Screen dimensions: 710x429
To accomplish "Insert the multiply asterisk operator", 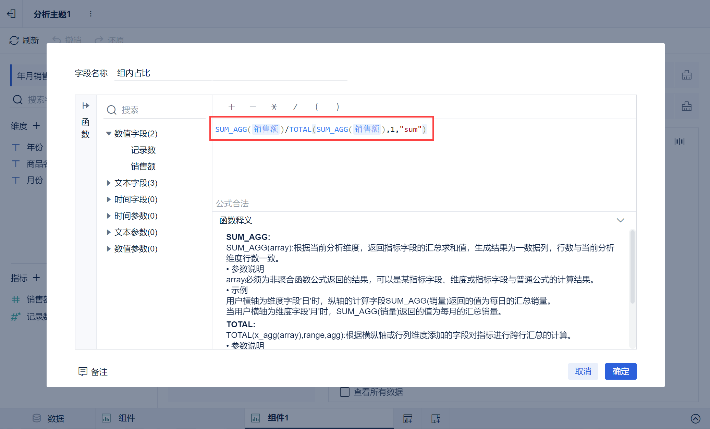I will pyautogui.click(x=274, y=107).
